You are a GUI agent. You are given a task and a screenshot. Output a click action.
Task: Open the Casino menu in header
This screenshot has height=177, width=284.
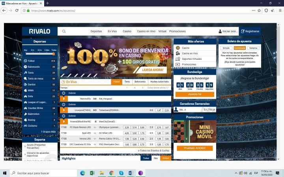tap(127, 31)
